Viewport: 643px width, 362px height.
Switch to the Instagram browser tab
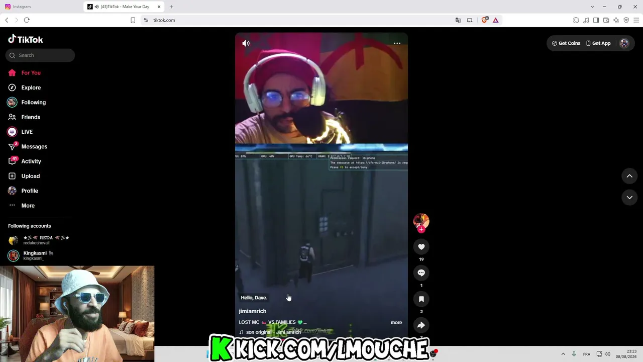[x=40, y=7]
